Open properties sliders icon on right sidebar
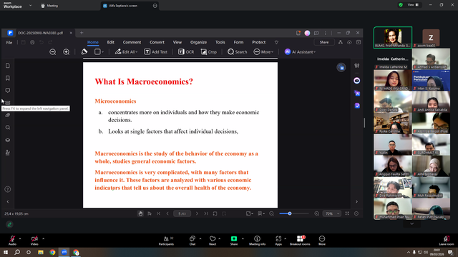This screenshot has height=257, width=458. (356, 66)
